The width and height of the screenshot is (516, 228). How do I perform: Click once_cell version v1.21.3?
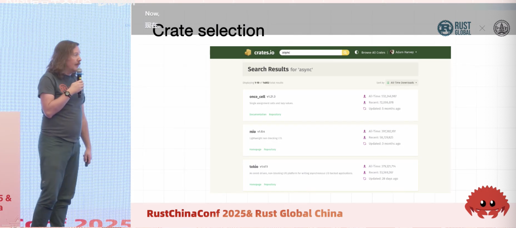pos(271,97)
